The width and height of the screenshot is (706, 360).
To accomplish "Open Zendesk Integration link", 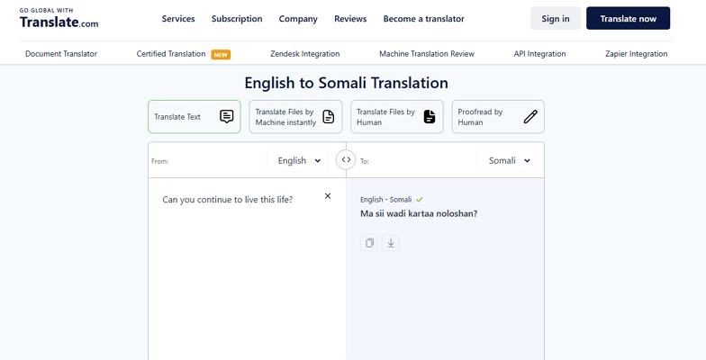I will point(304,54).
